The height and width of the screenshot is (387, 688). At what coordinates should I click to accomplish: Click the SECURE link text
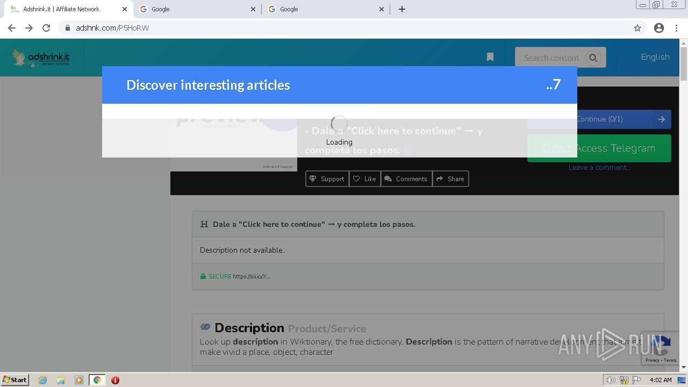point(220,276)
